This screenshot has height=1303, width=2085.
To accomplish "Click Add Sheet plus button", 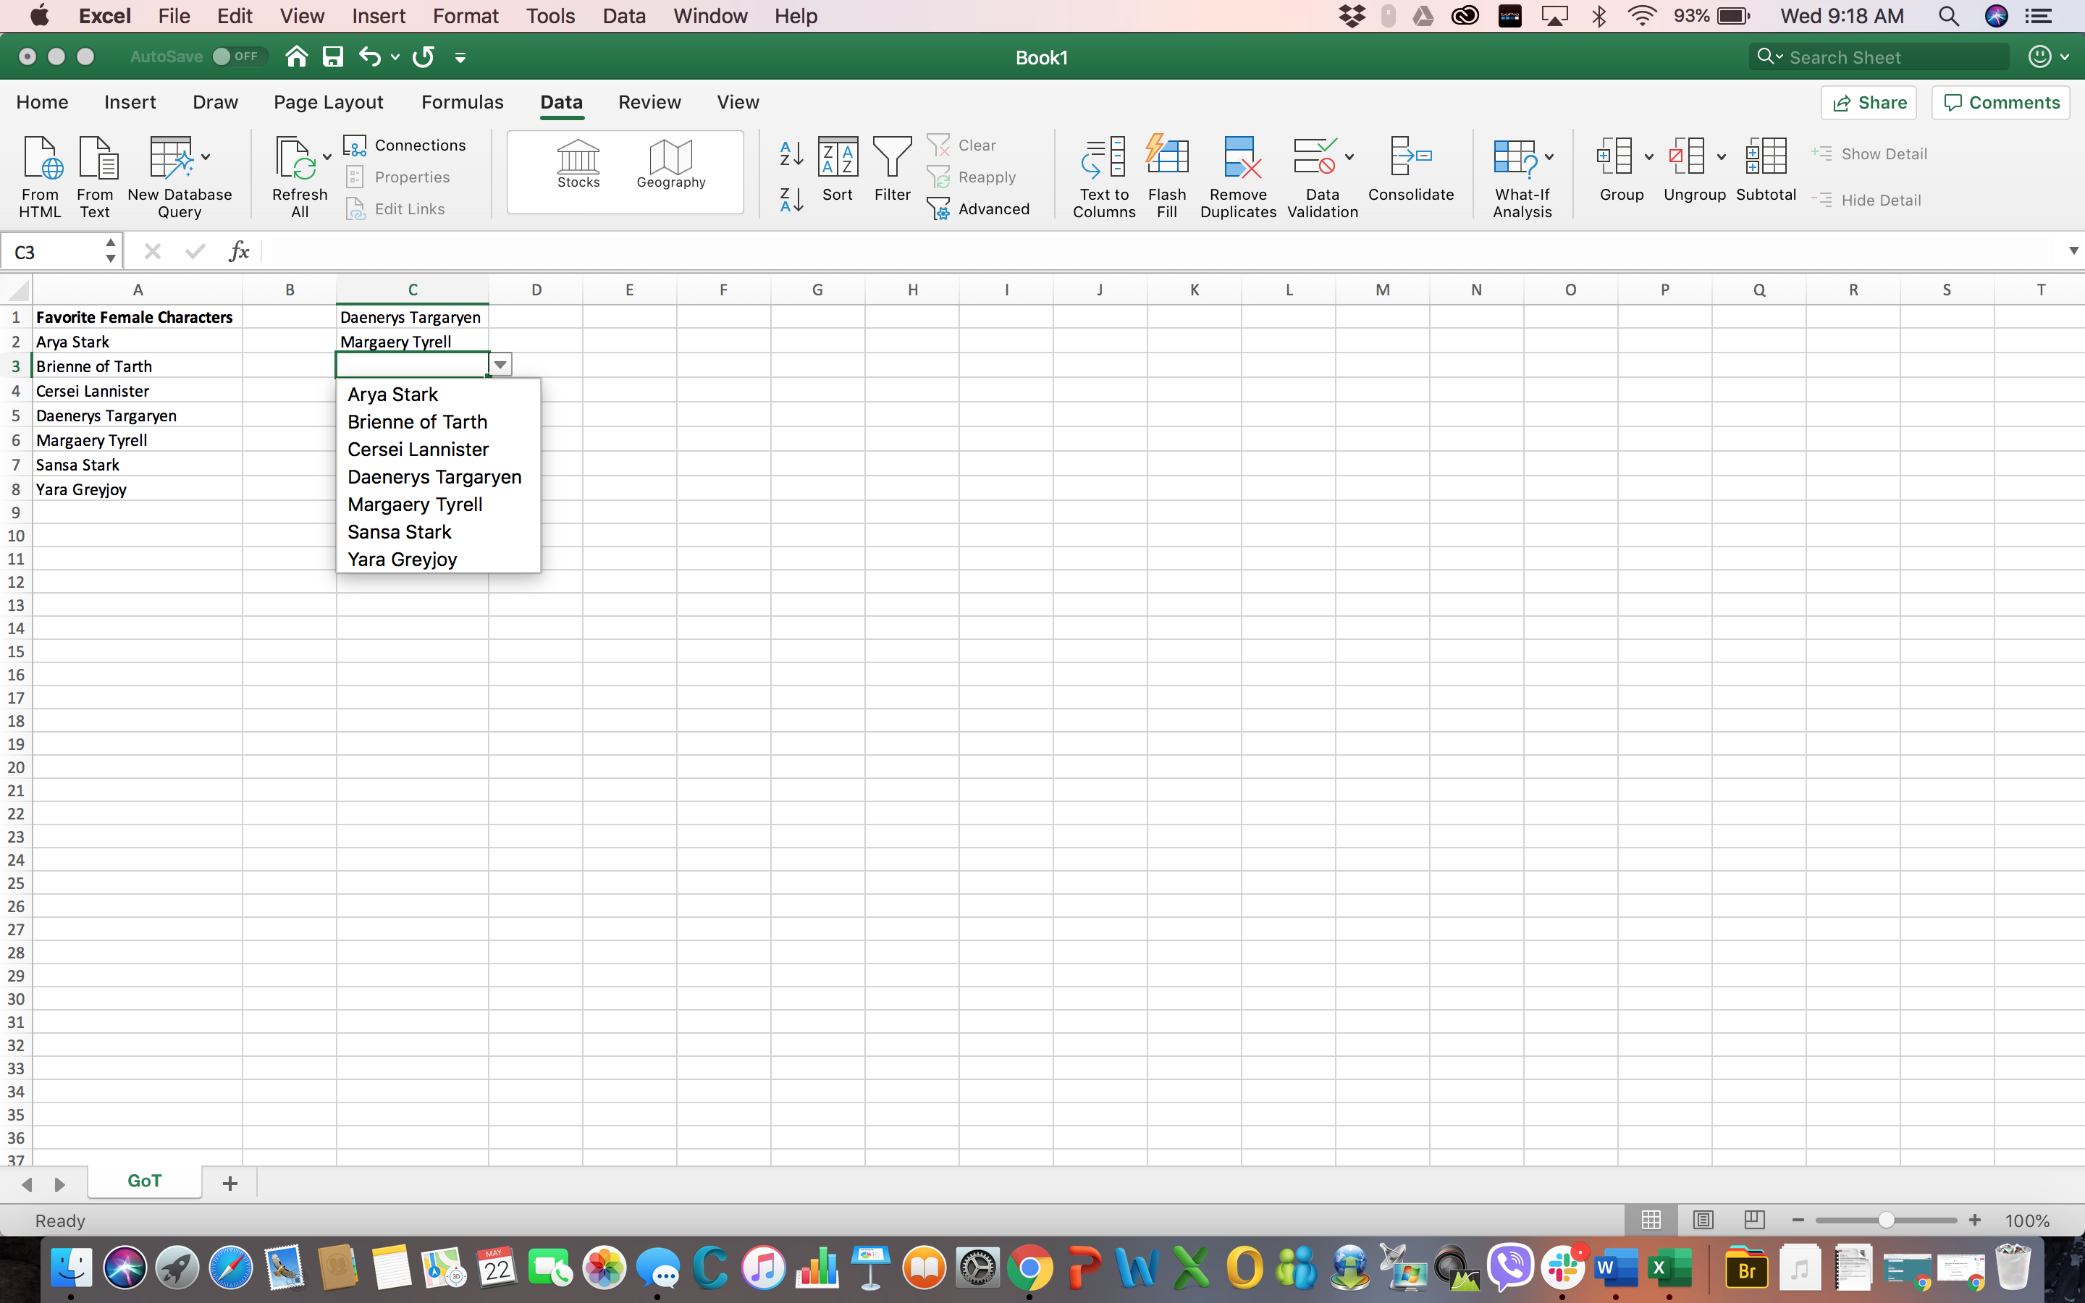I will pyautogui.click(x=229, y=1181).
